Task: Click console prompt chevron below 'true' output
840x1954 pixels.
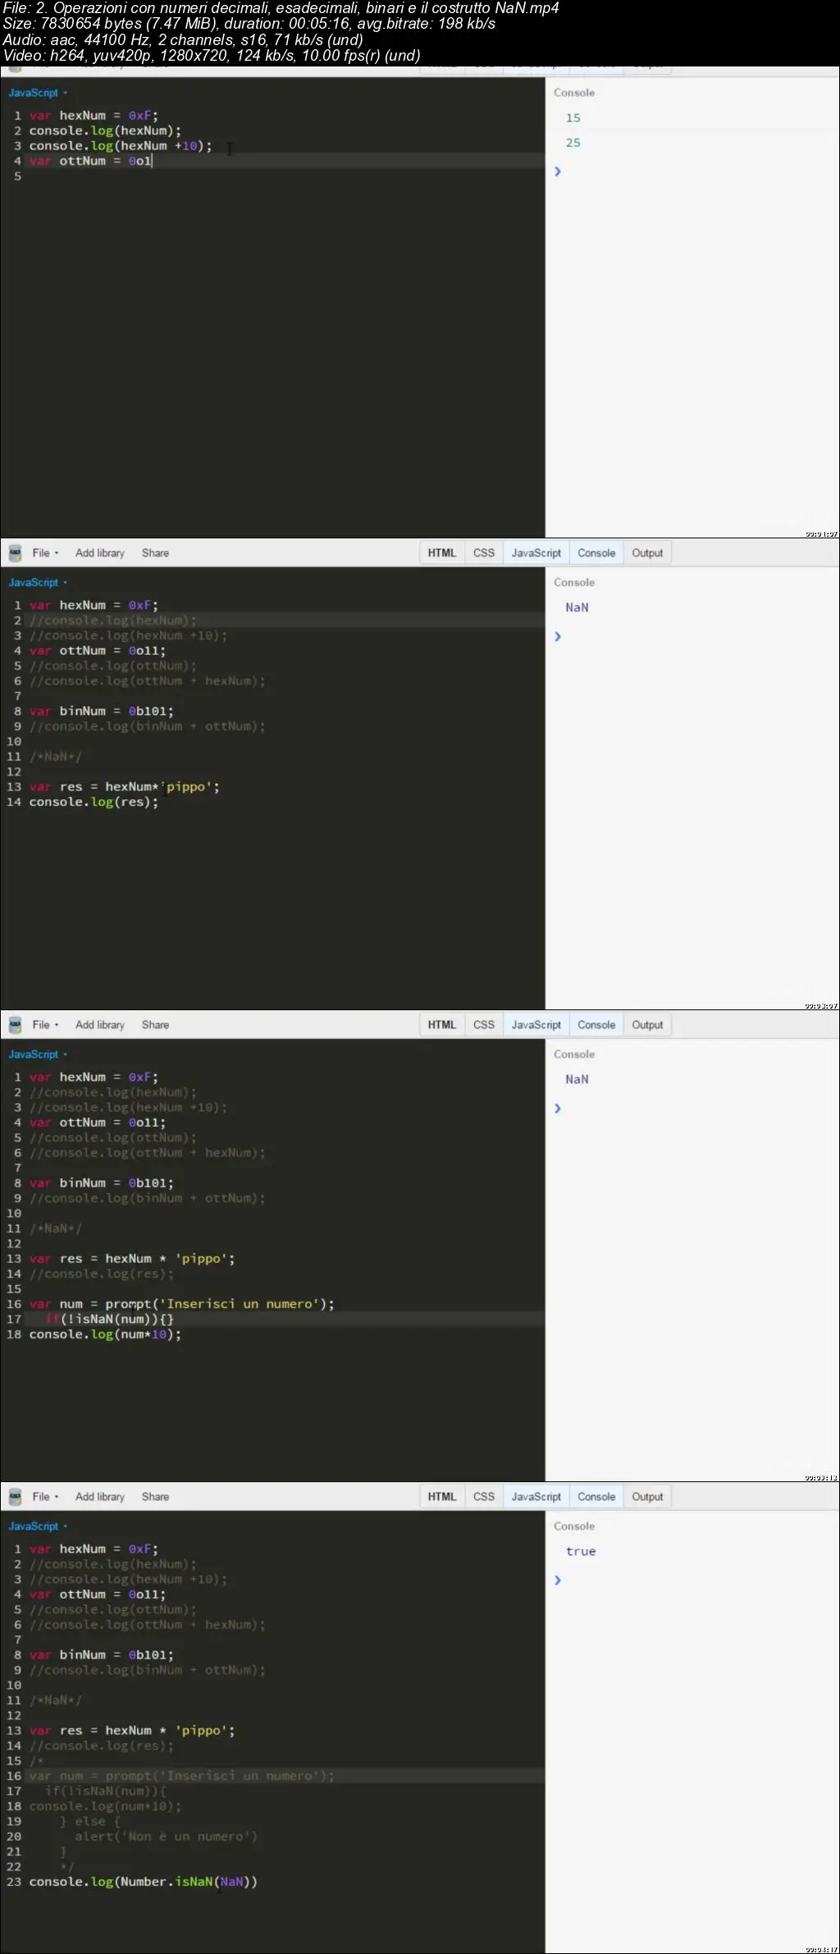Action: tap(558, 1580)
